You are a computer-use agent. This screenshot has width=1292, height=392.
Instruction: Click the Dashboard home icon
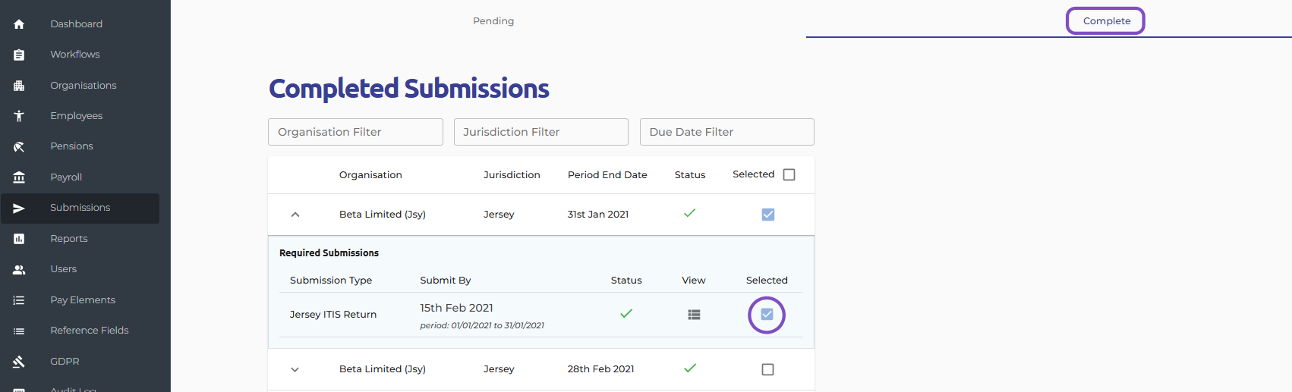[19, 24]
